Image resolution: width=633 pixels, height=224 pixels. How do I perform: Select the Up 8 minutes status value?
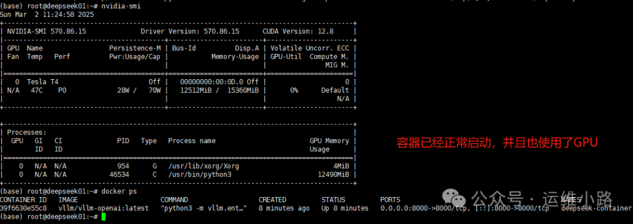tap(345, 208)
